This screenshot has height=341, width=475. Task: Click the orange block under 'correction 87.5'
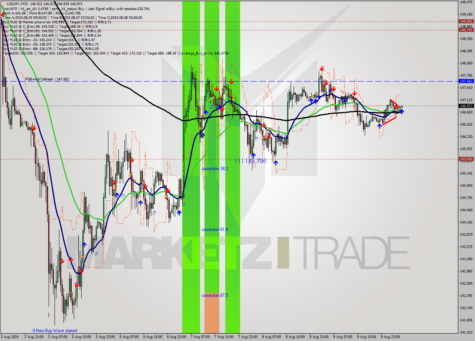pos(212,313)
